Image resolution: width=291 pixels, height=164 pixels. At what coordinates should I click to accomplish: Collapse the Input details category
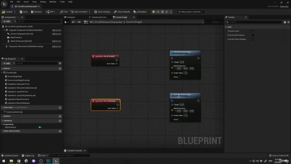coord(226,27)
